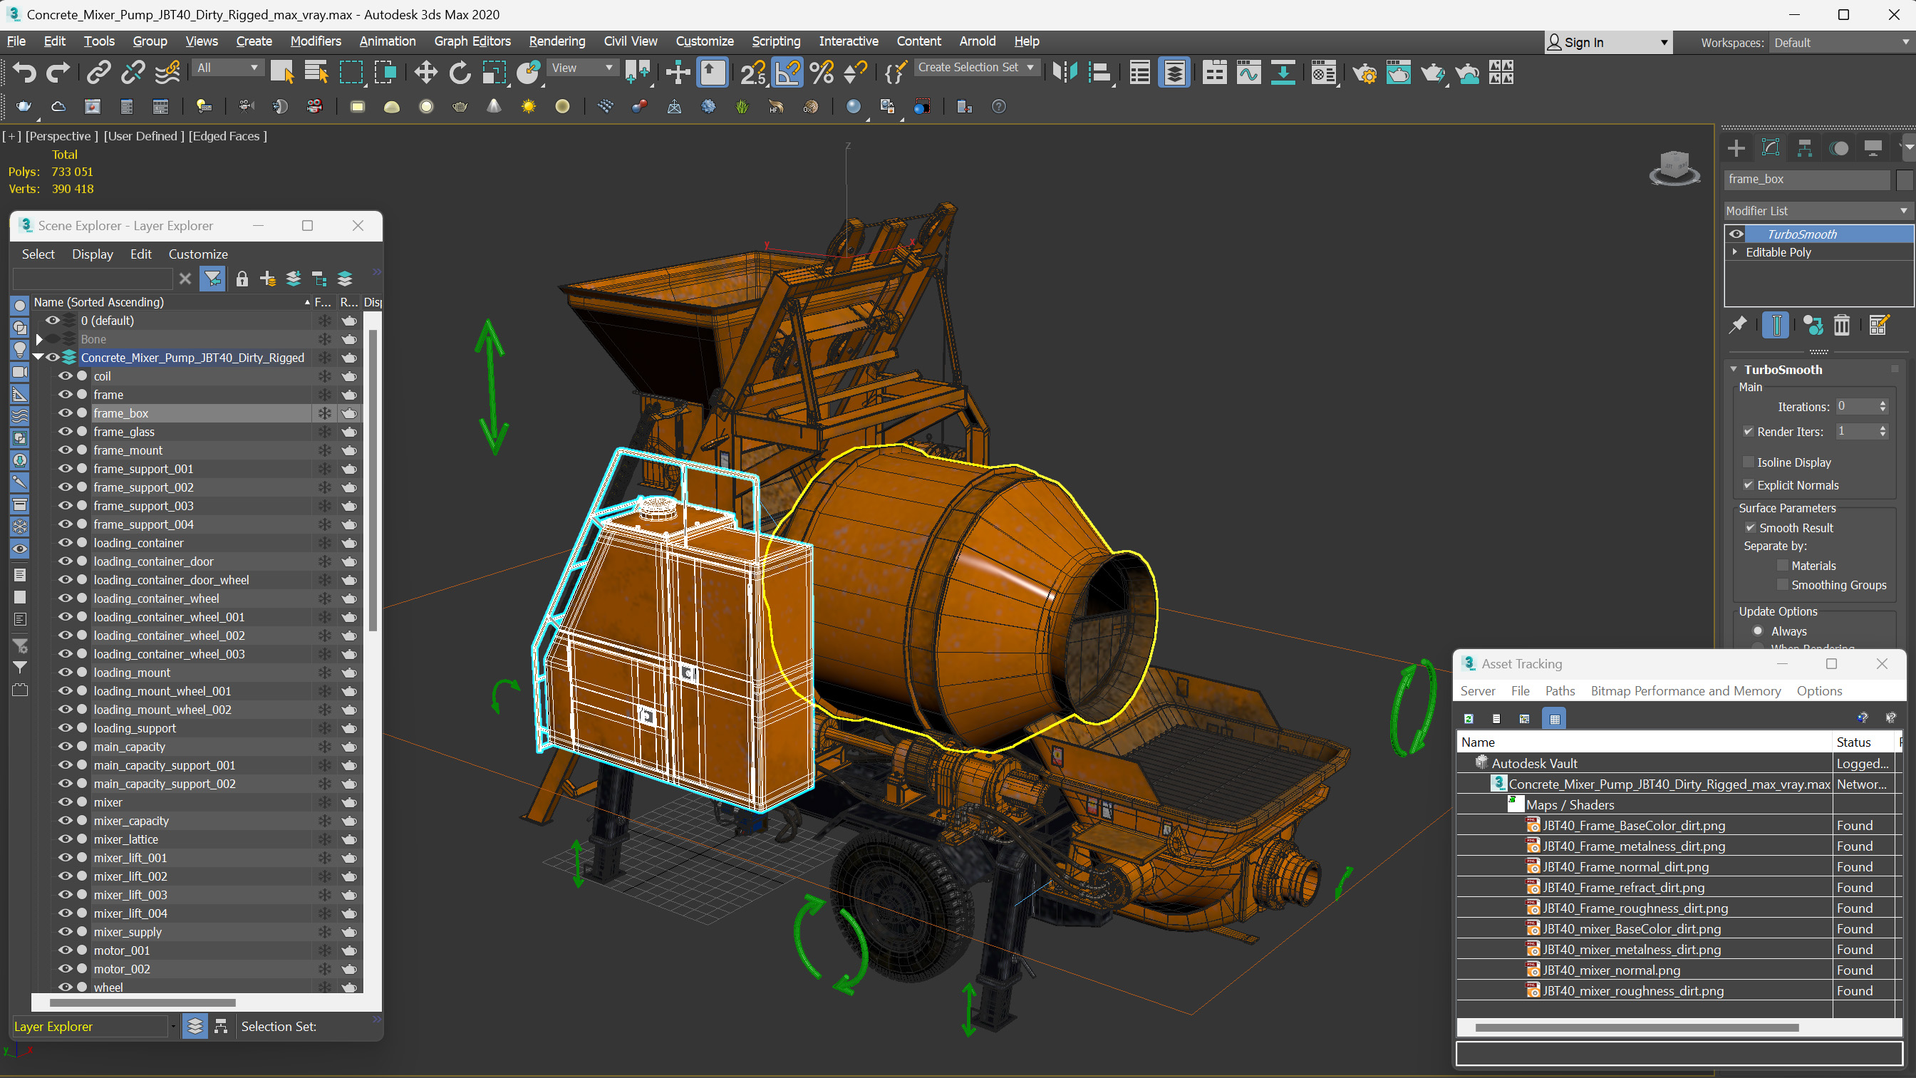Screen dimensions: 1916x1078
Task: Click the Edged Faces viewport label
Action: tap(227, 135)
